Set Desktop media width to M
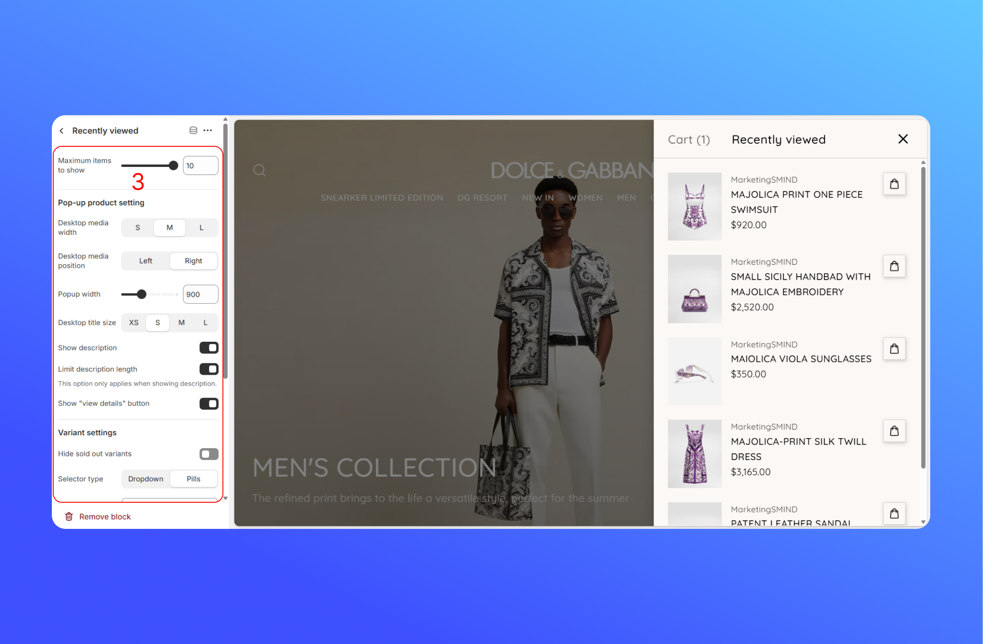Image resolution: width=983 pixels, height=644 pixels. coord(170,228)
